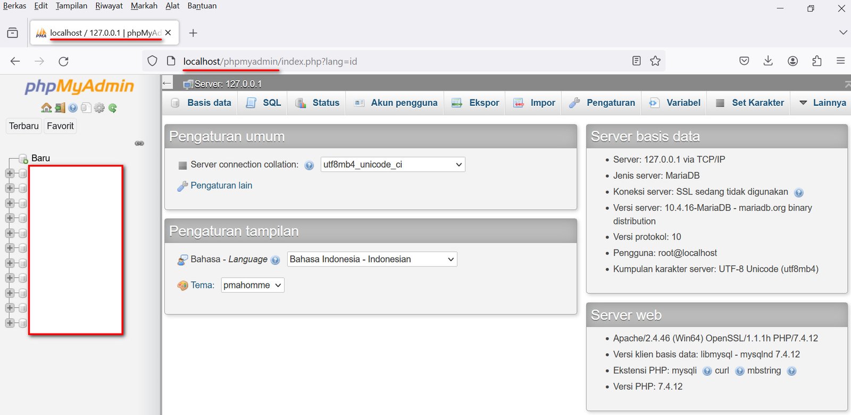Open the Firefox account icon
The height and width of the screenshot is (415, 851).
(x=792, y=61)
